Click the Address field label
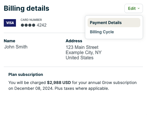 74,41
